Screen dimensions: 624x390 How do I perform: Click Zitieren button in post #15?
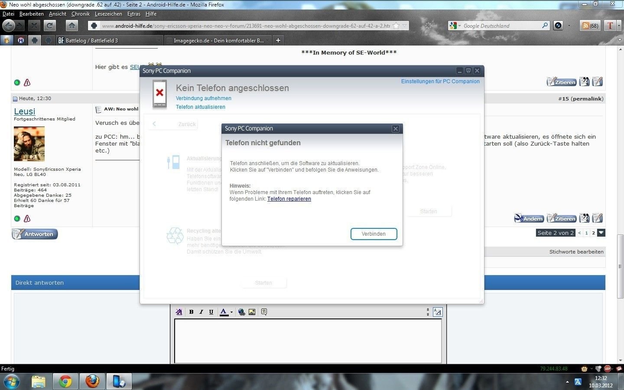[562, 218]
